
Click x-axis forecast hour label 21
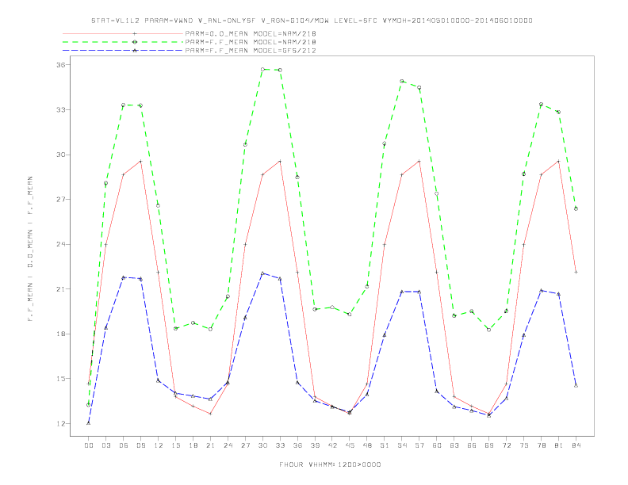(x=210, y=445)
